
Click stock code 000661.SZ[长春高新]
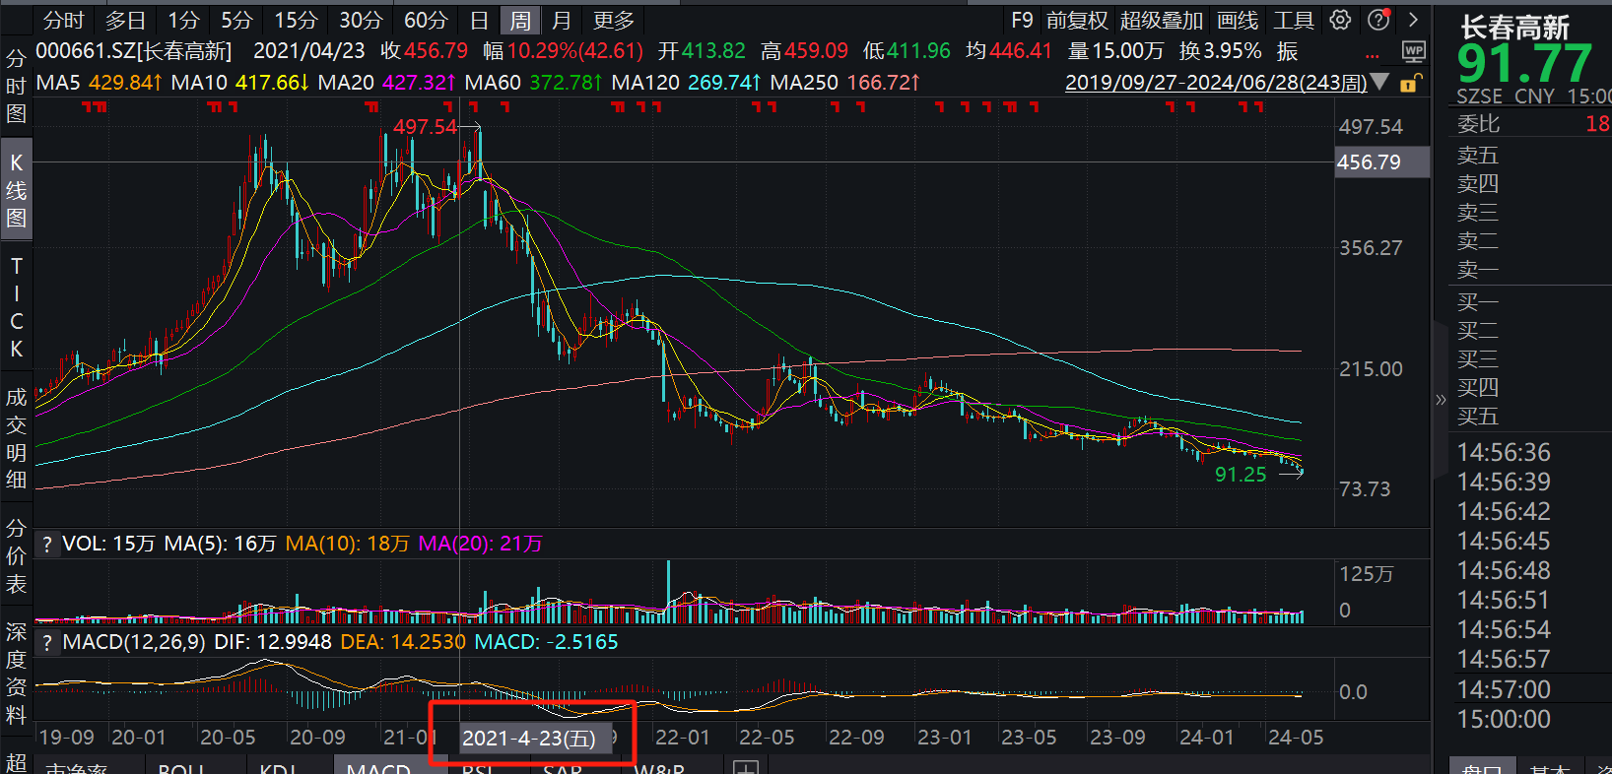coord(134,51)
